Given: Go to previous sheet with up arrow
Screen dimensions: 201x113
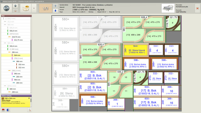Looking at the screenshot, I should [x=55, y=6].
